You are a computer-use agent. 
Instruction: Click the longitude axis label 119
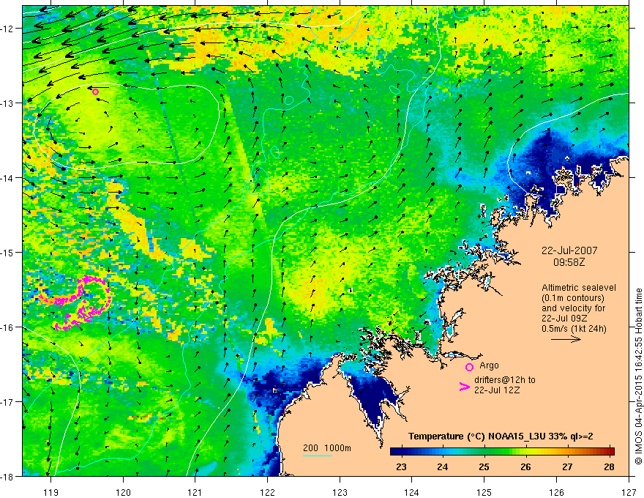click(x=50, y=492)
